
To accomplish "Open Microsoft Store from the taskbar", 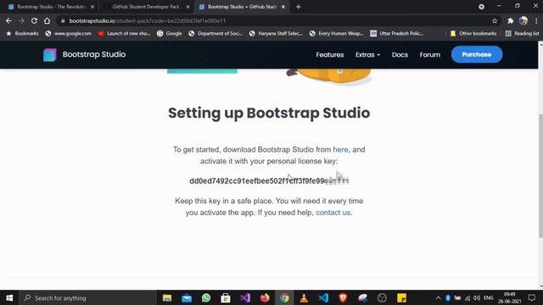I will pyautogui.click(x=226, y=297).
